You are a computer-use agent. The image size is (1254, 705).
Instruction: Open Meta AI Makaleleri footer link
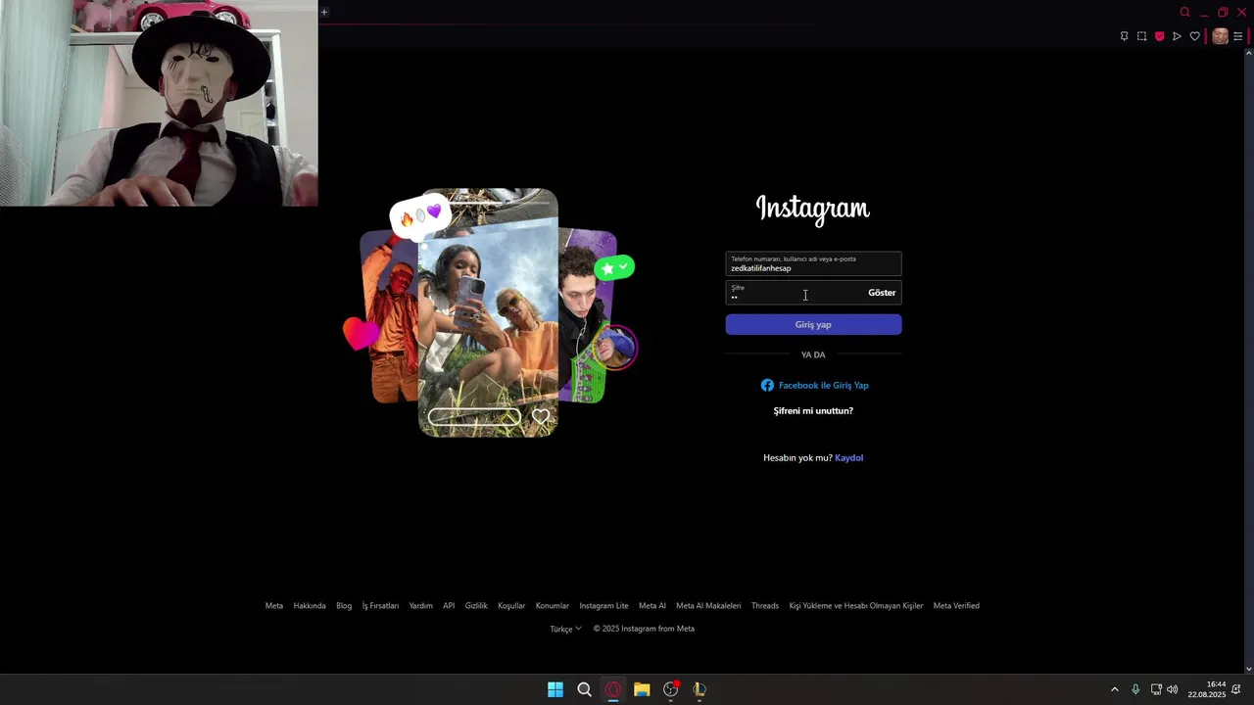pyautogui.click(x=708, y=605)
